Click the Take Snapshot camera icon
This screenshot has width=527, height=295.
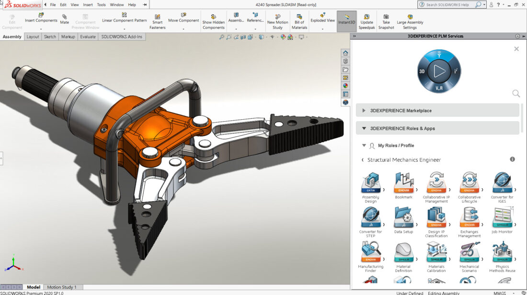click(x=386, y=16)
